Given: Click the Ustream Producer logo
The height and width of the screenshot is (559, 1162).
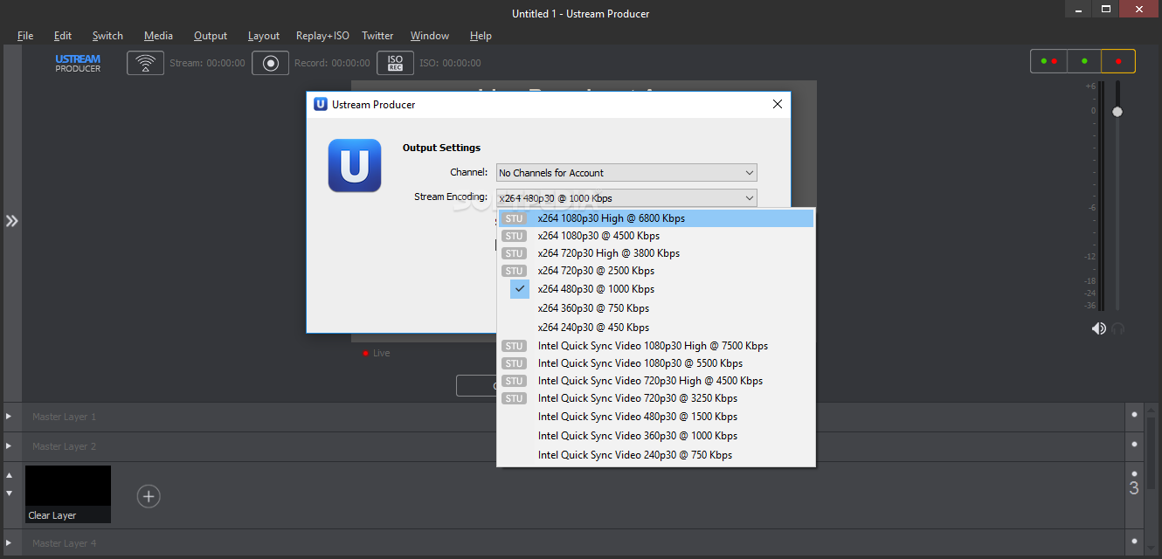Looking at the screenshot, I should [x=78, y=63].
